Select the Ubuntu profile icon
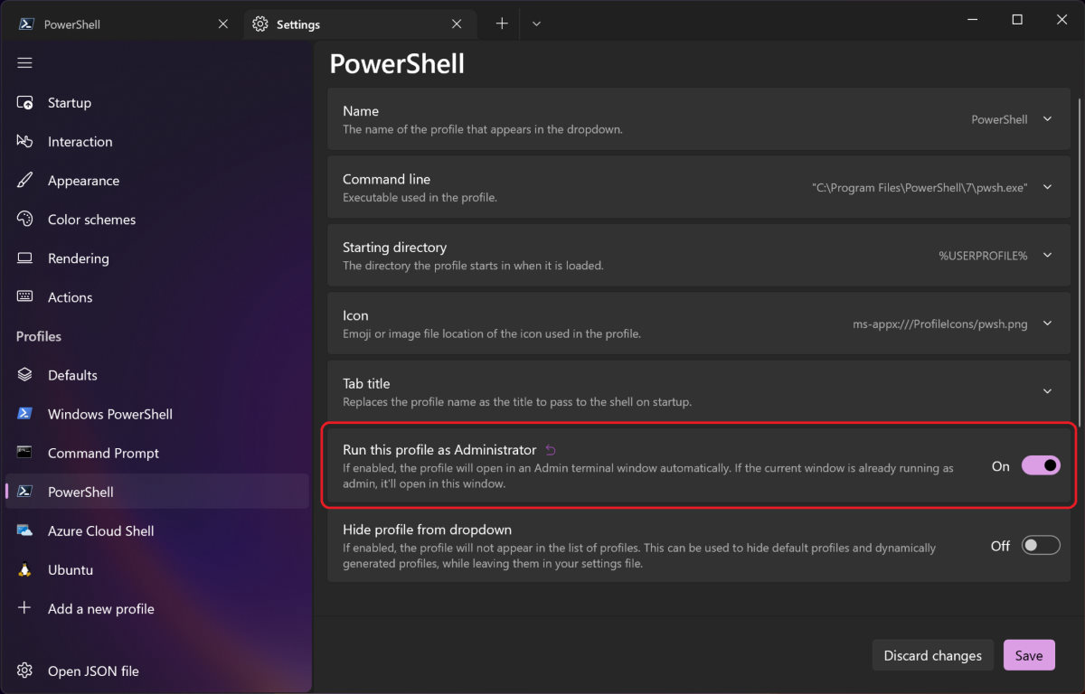 pyautogui.click(x=25, y=569)
